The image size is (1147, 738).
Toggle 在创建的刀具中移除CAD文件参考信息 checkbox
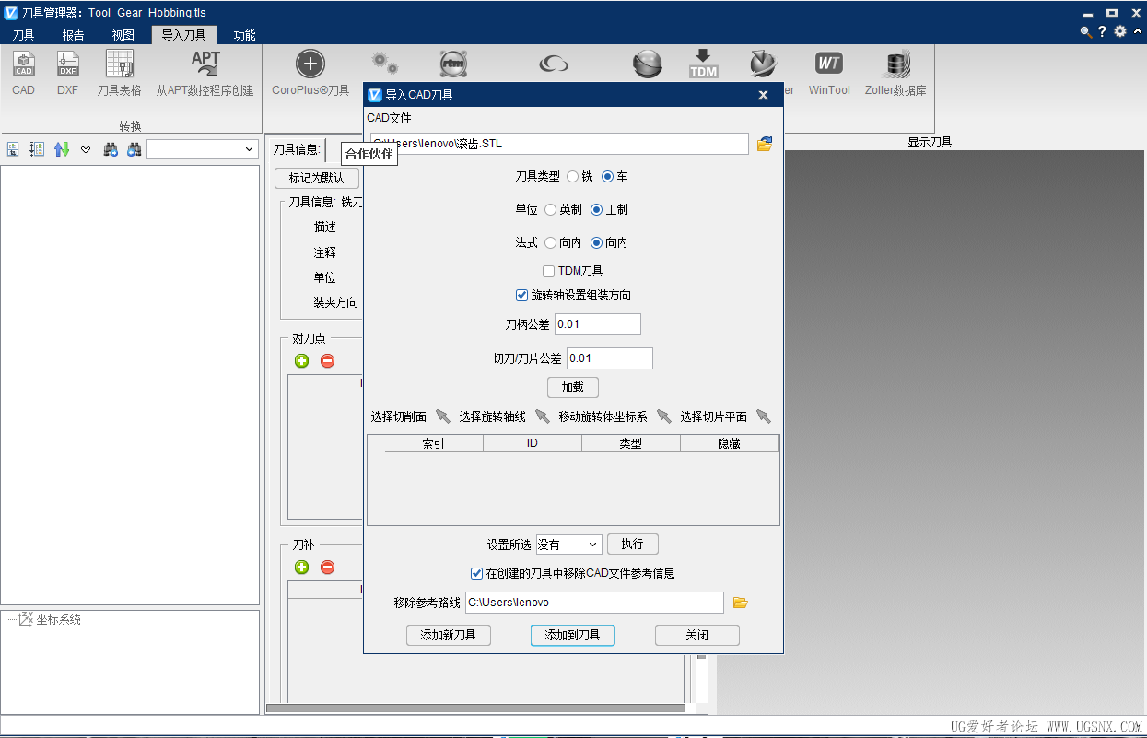(476, 573)
